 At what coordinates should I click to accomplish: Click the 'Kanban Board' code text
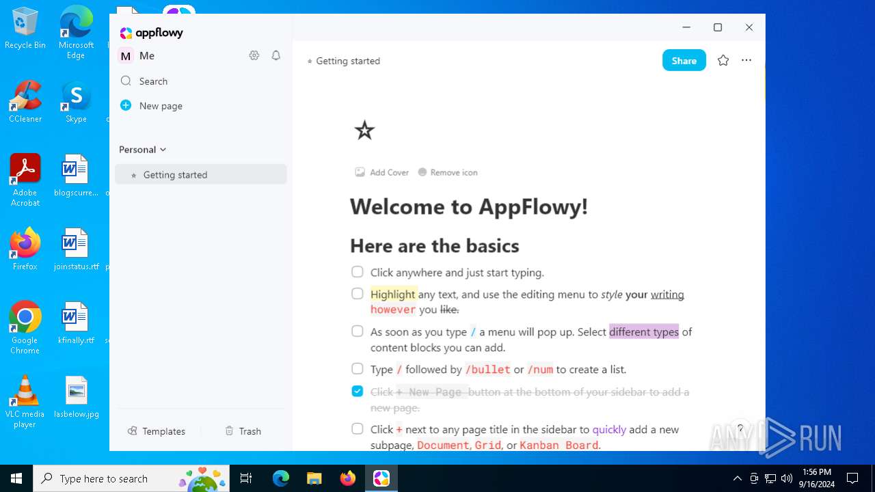point(558,446)
